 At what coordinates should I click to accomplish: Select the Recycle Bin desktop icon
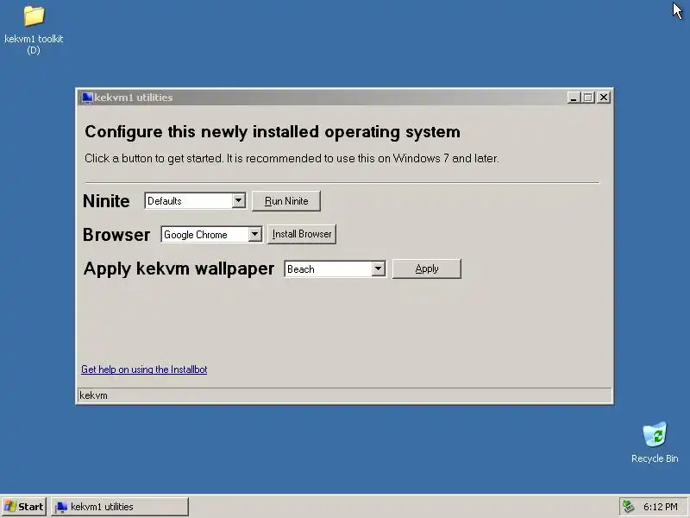[x=655, y=434]
